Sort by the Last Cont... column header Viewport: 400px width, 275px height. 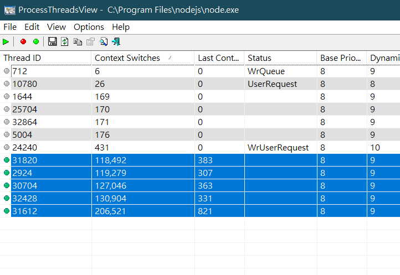point(219,58)
